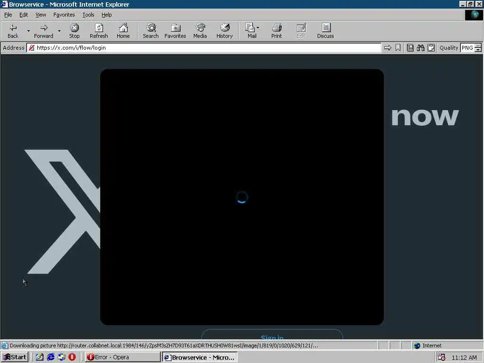Click the clipboard icon near Quality

pyautogui.click(x=431, y=48)
